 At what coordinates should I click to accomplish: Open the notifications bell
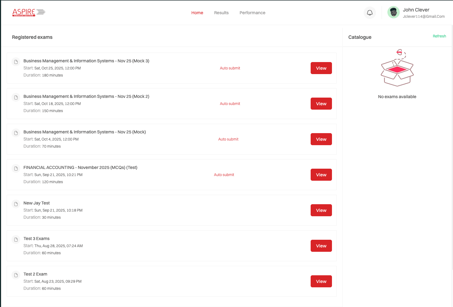pyautogui.click(x=370, y=13)
